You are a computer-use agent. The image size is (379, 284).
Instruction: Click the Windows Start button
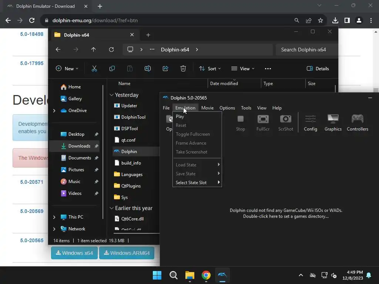click(157, 275)
